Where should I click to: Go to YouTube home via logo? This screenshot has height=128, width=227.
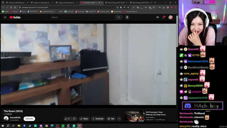pos(15,17)
